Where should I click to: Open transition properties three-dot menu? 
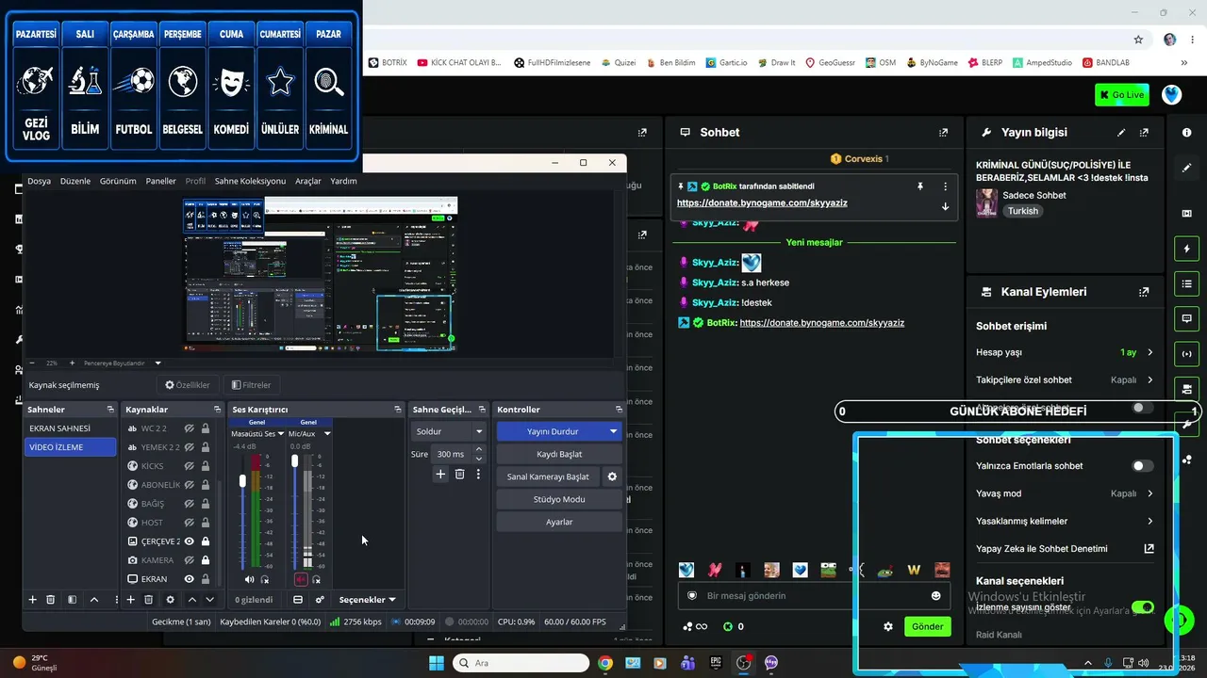478,475
